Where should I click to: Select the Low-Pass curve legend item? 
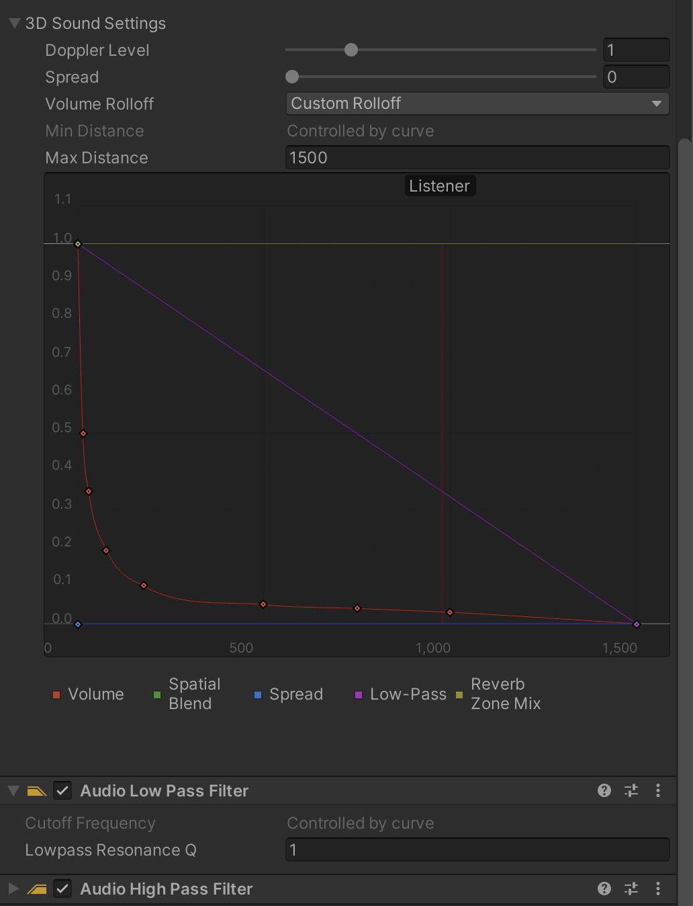pyautogui.click(x=400, y=694)
